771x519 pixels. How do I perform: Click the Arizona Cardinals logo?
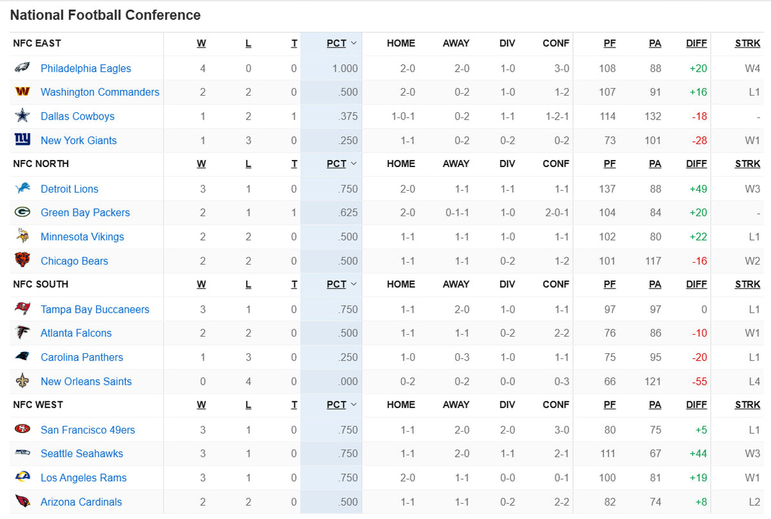[22, 502]
